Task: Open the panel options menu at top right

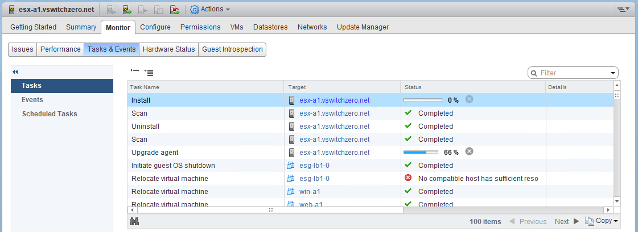Action: (x=623, y=10)
